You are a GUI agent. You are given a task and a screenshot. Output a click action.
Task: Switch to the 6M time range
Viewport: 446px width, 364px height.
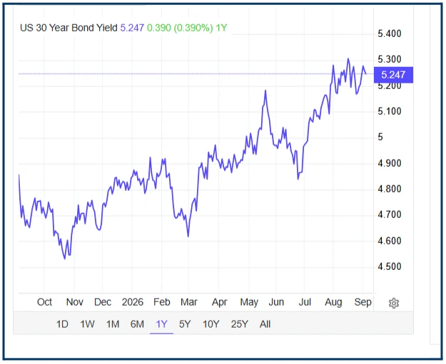pos(137,324)
